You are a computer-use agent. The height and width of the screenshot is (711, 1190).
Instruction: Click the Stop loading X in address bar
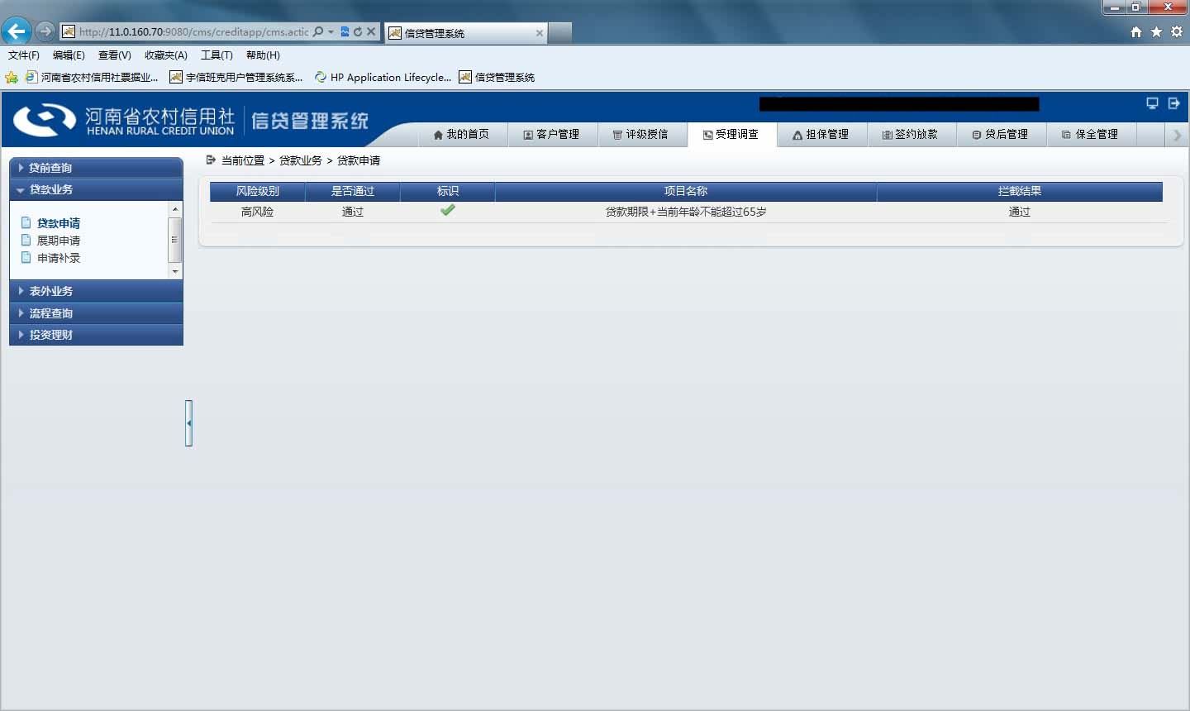[x=371, y=31]
